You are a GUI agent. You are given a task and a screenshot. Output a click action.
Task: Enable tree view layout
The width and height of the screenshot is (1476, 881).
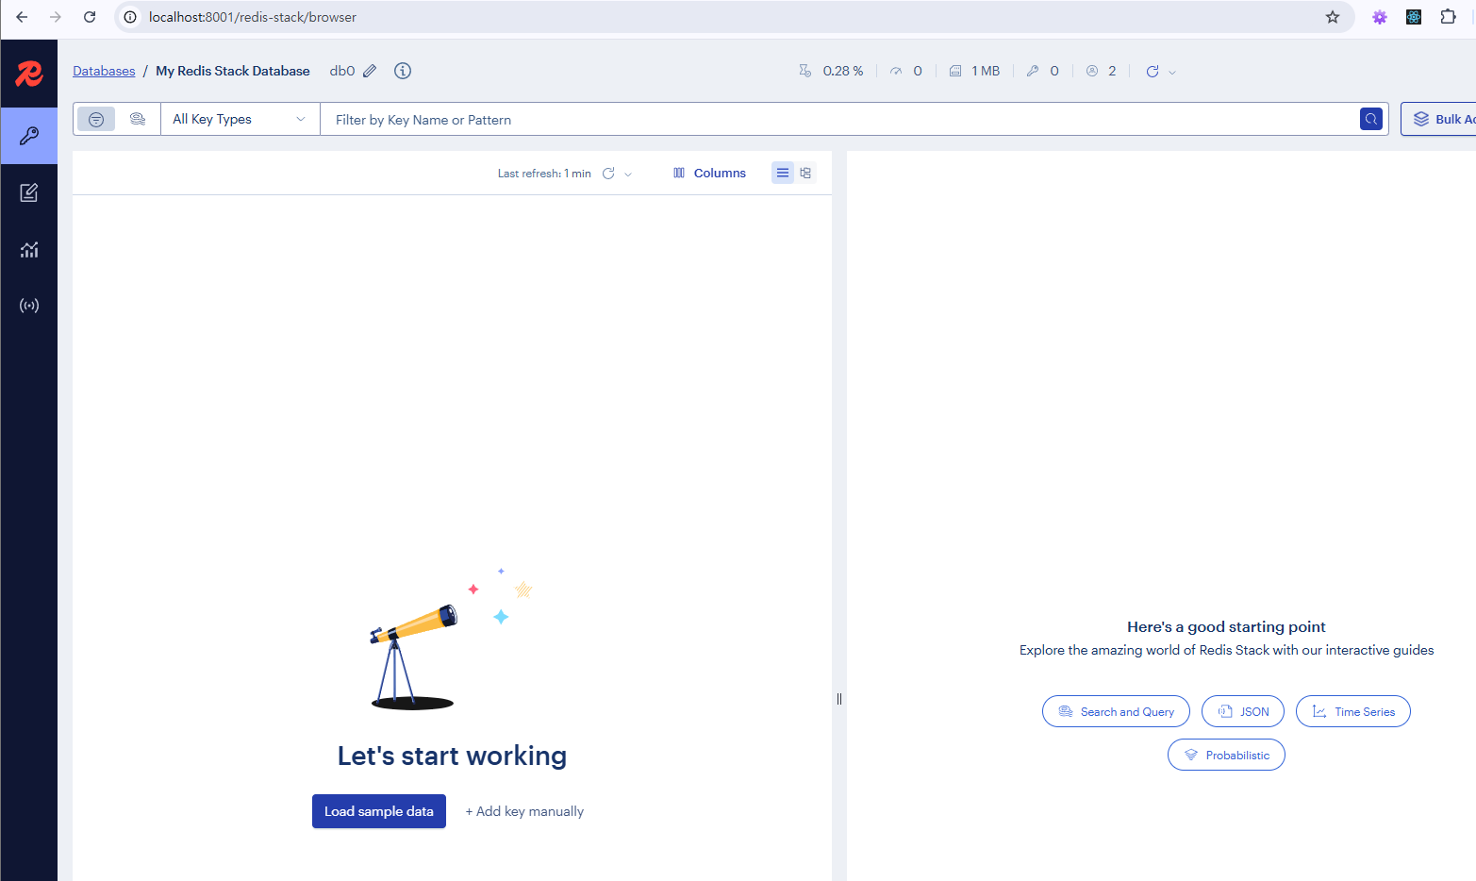click(805, 173)
